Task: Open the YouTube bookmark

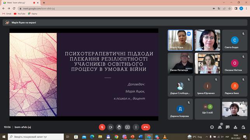Action: [19, 14]
